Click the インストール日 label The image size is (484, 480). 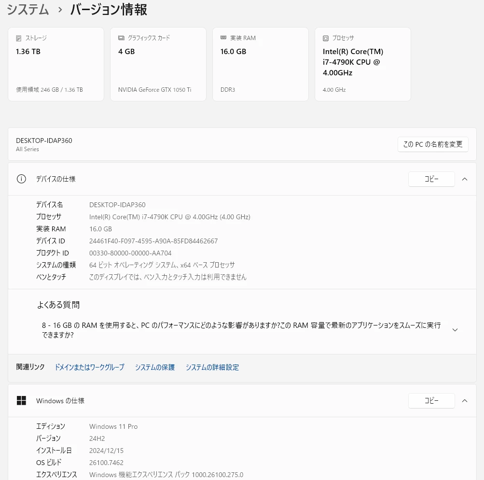point(54,451)
